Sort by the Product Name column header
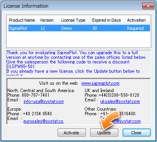This screenshot has height=142, width=157. click(x=22, y=20)
